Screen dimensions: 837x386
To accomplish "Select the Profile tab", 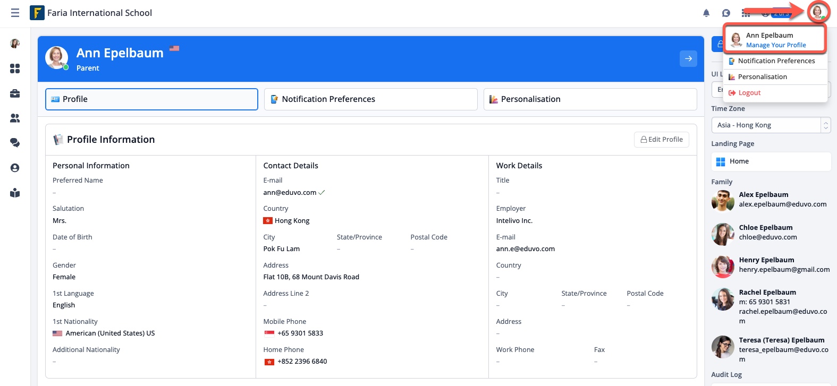I will click(151, 99).
